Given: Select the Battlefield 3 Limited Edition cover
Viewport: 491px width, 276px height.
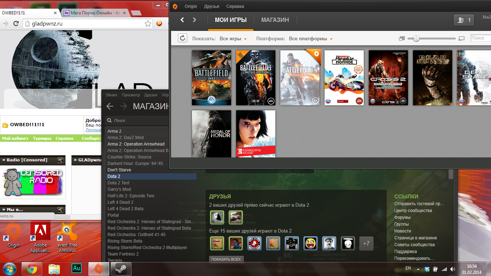Looking at the screenshot, I should [x=256, y=78].
